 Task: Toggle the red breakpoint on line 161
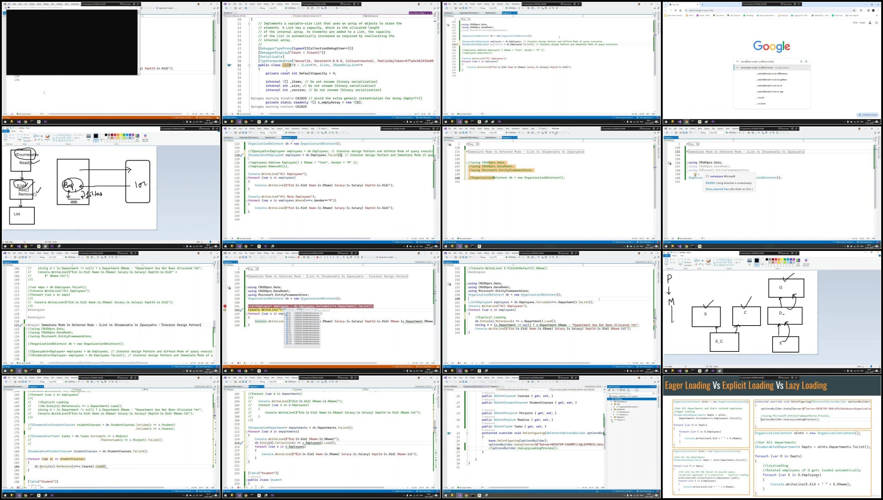coord(225,306)
